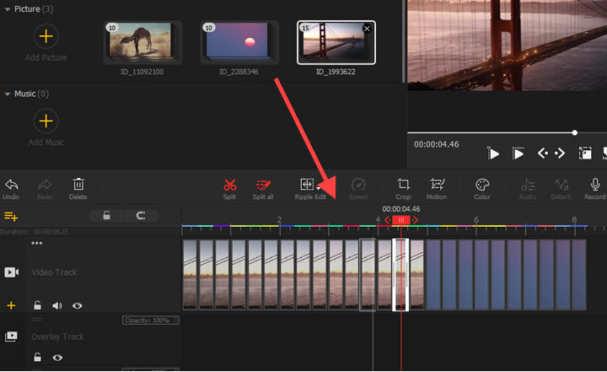This screenshot has height=372, width=607.
Task: Hide the Overlay Track with the eye icon
Action: click(57, 358)
